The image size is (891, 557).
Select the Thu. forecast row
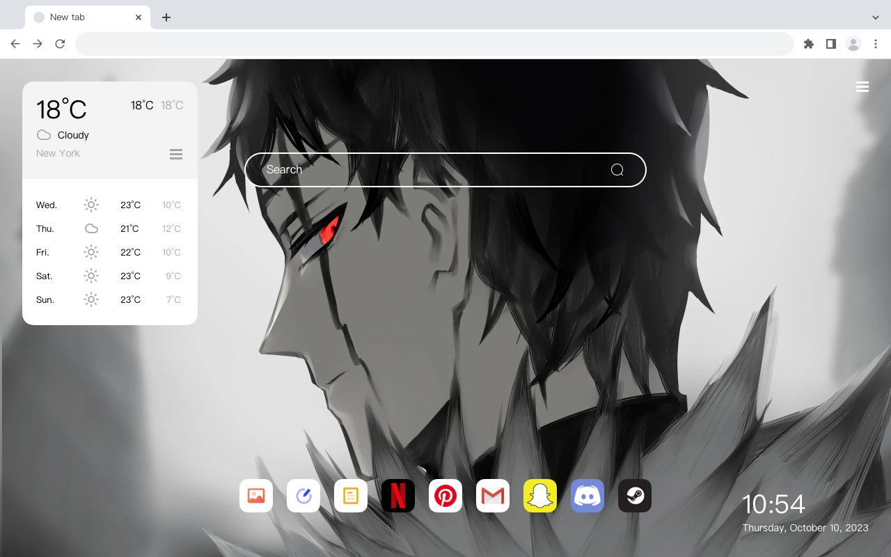110,228
